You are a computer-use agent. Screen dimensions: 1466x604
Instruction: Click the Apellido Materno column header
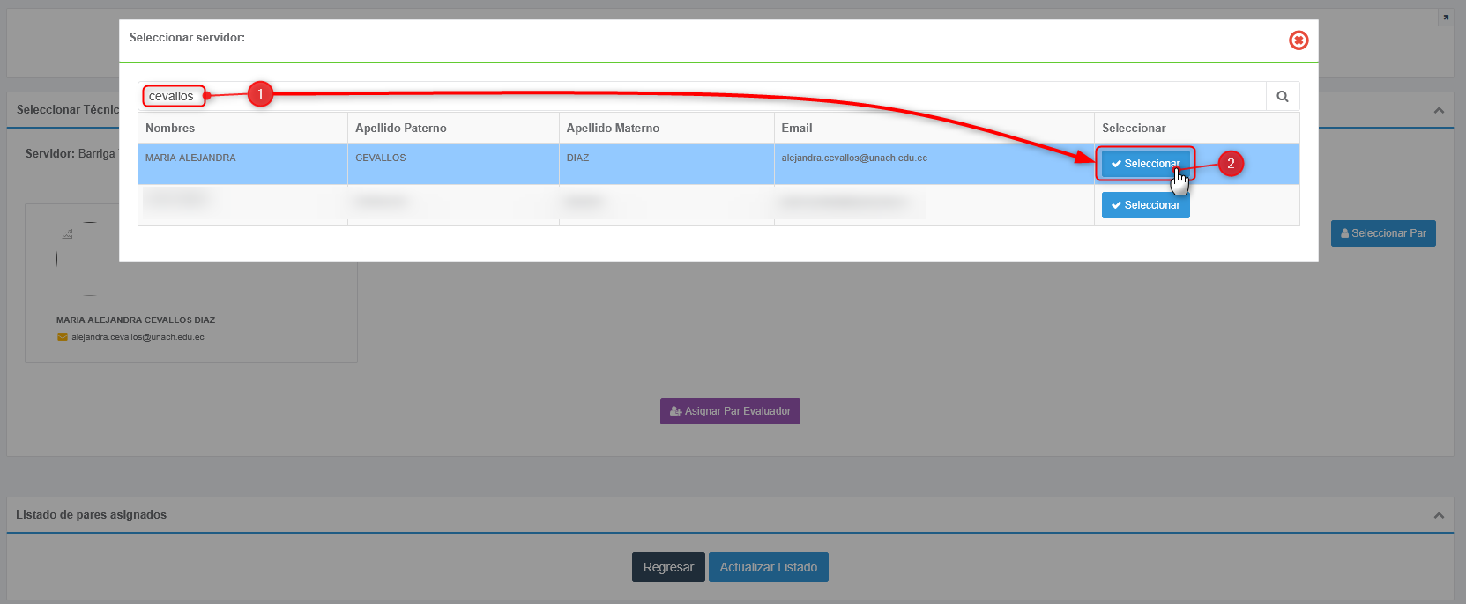613,128
